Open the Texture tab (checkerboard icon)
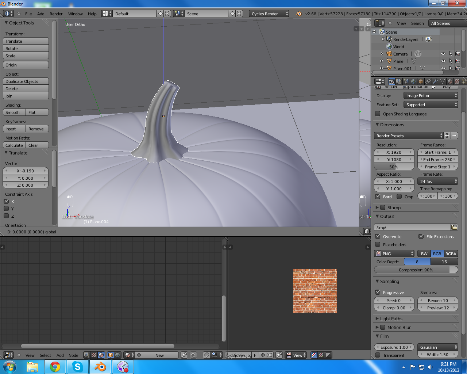This screenshot has width=467, height=374. [457, 81]
